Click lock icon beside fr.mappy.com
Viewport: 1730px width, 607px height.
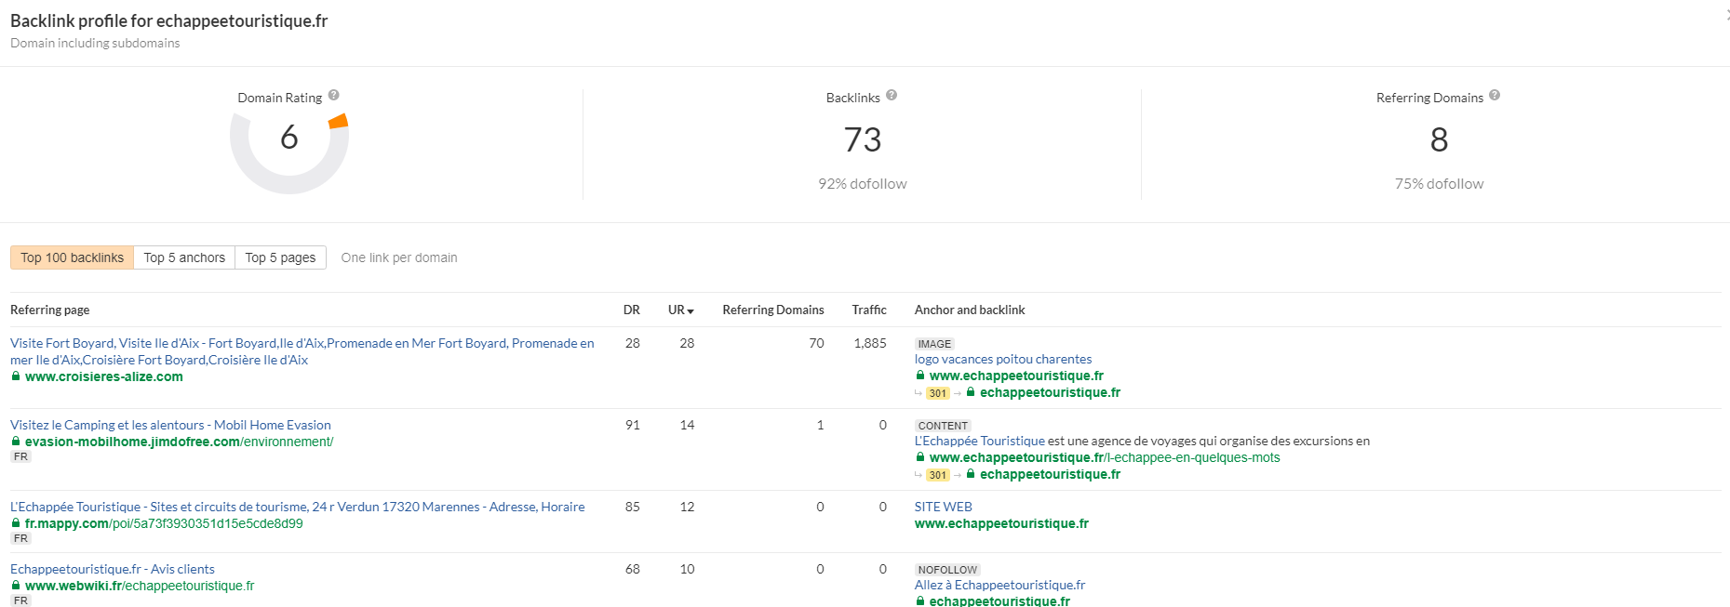(16, 523)
